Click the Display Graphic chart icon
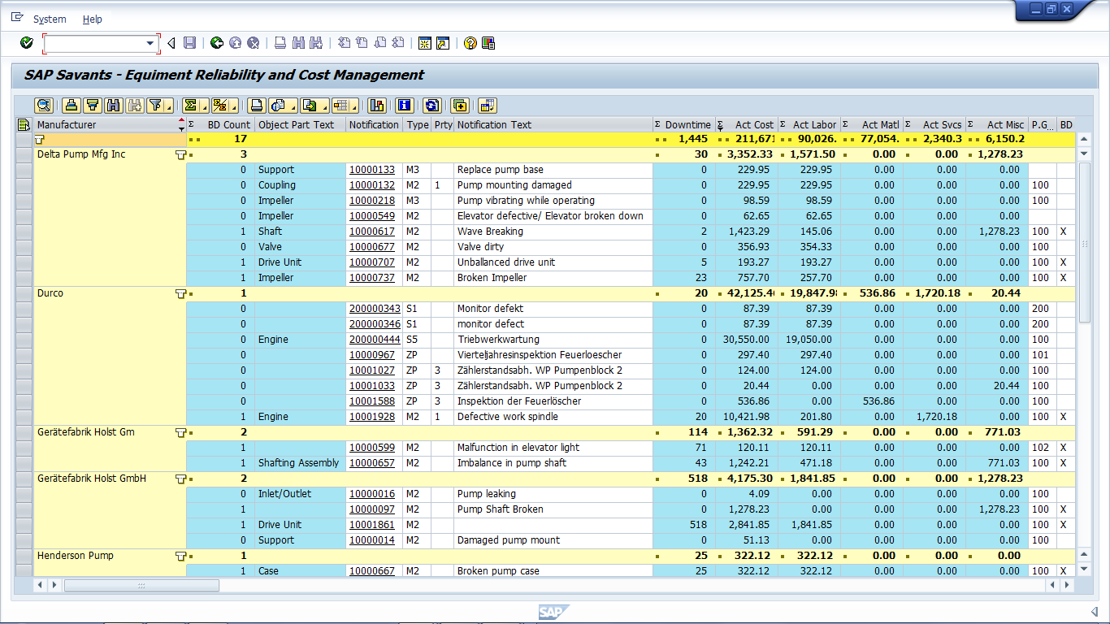 [x=377, y=105]
